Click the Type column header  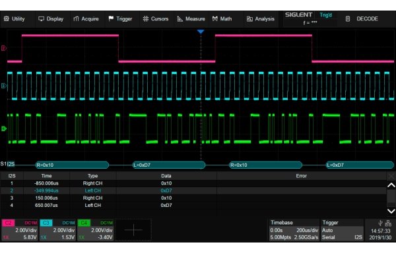coord(92,176)
